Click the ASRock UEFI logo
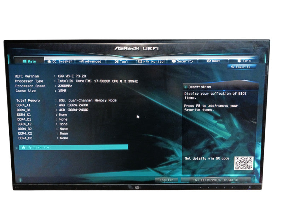The width and height of the screenshot is (283, 212). point(137,48)
